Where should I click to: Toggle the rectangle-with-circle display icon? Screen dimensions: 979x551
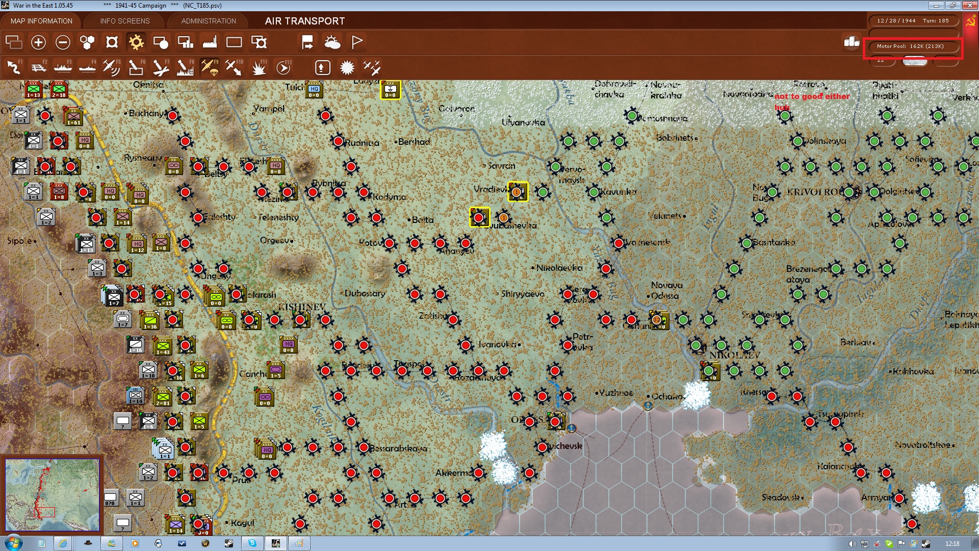tap(161, 42)
